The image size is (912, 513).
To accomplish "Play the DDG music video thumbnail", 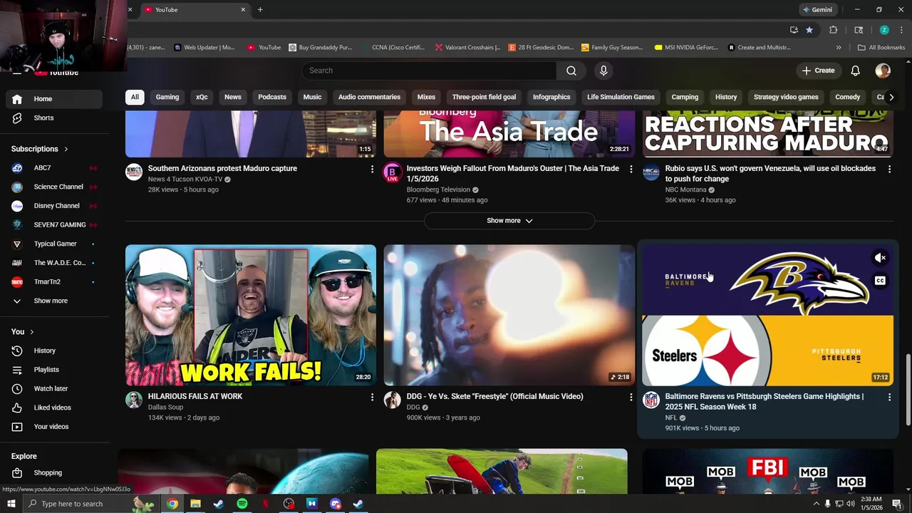I will (x=509, y=316).
